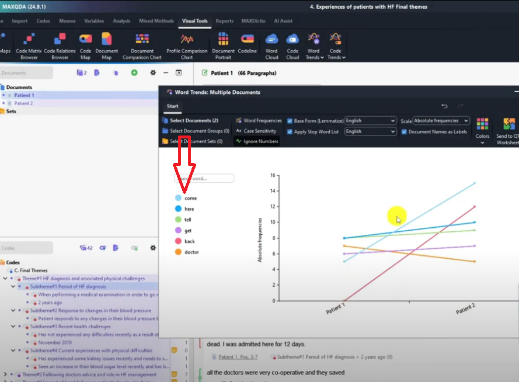
Task: Click the Search word input field
Action: point(204,178)
